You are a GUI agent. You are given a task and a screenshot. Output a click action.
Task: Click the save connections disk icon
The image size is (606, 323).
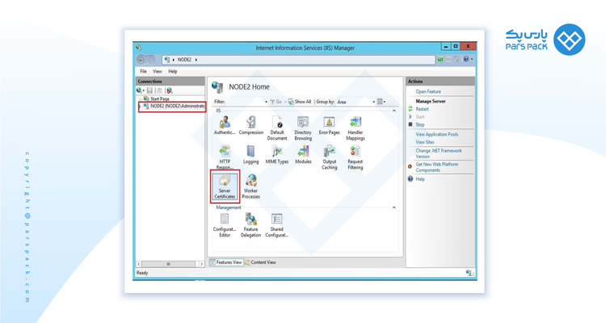(150, 90)
